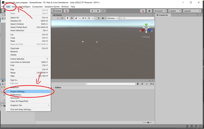Viewport: 204px width, 129px height.
Task: Open the Collab services icon with red x
Action: tap(143, 11)
